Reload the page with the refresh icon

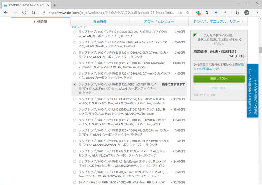pos(24,13)
